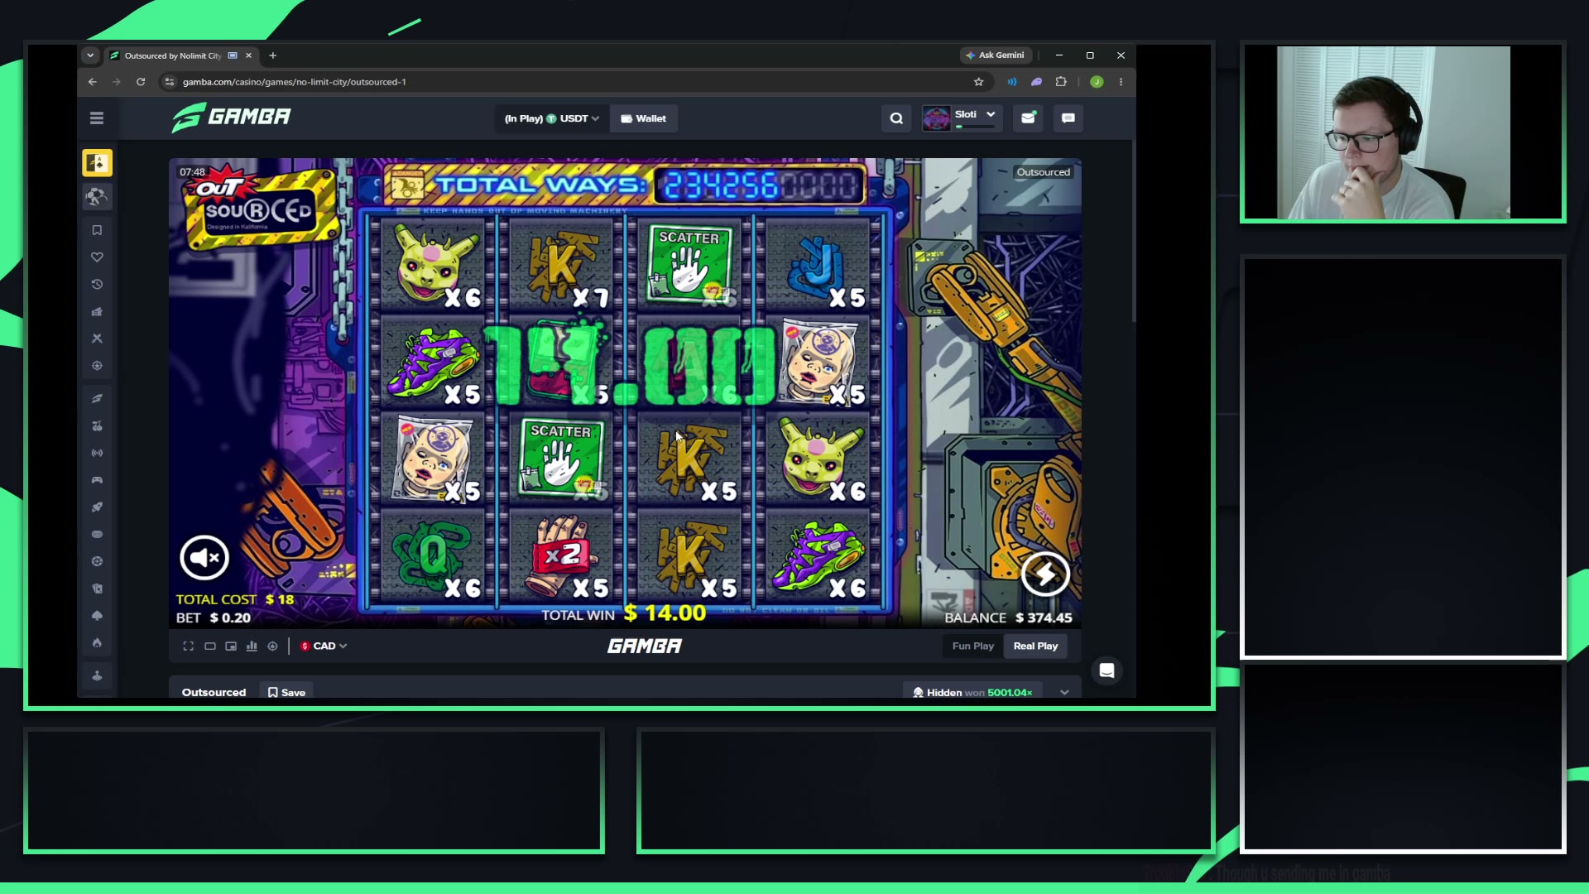This screenshot has height=894, width=1589.
Task: Open the chat panel icon
Action: [x=1068, y=118]
